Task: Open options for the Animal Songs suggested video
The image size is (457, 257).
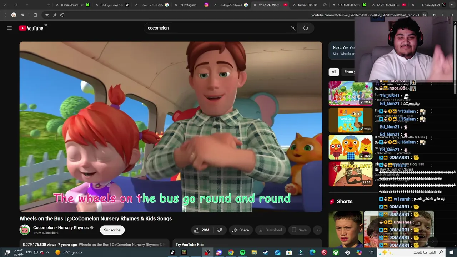Action: pos(432,111)
